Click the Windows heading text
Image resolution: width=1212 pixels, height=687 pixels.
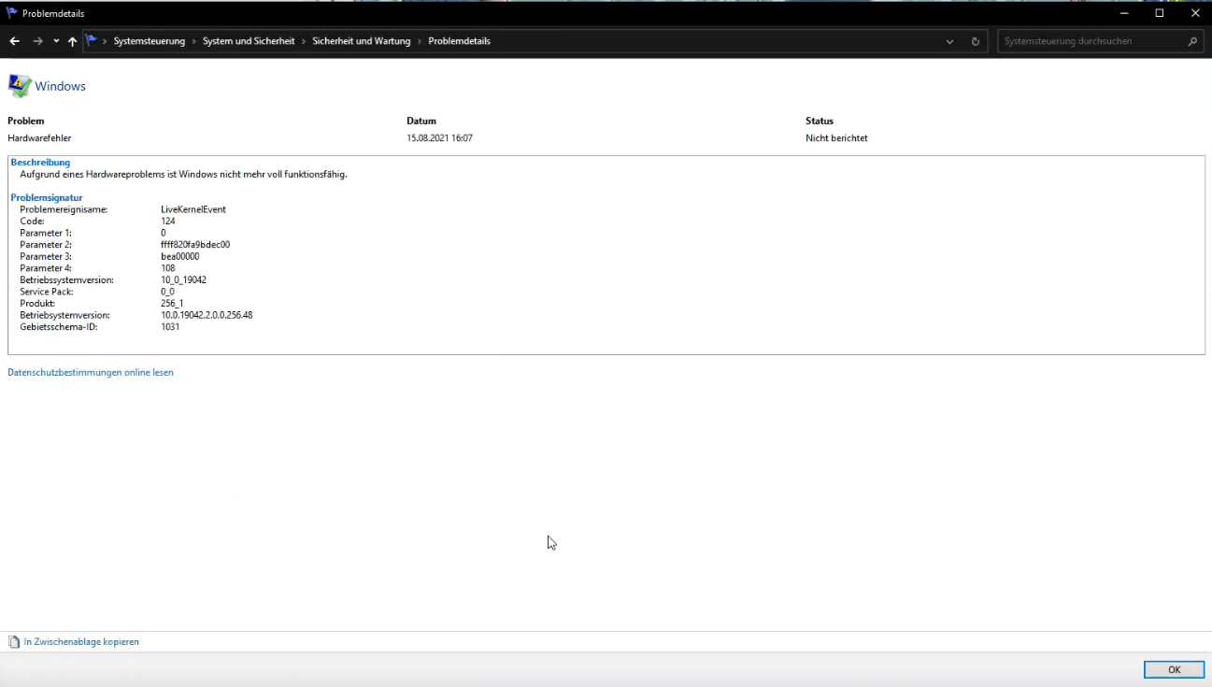[x=60, y=86]
